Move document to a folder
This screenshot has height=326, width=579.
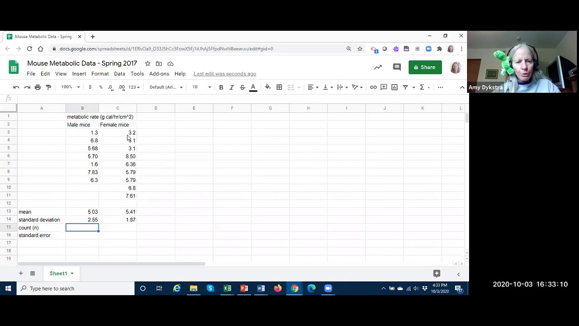(x=159, y=63)
